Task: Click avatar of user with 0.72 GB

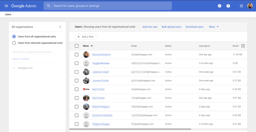Action: [86, 81]
